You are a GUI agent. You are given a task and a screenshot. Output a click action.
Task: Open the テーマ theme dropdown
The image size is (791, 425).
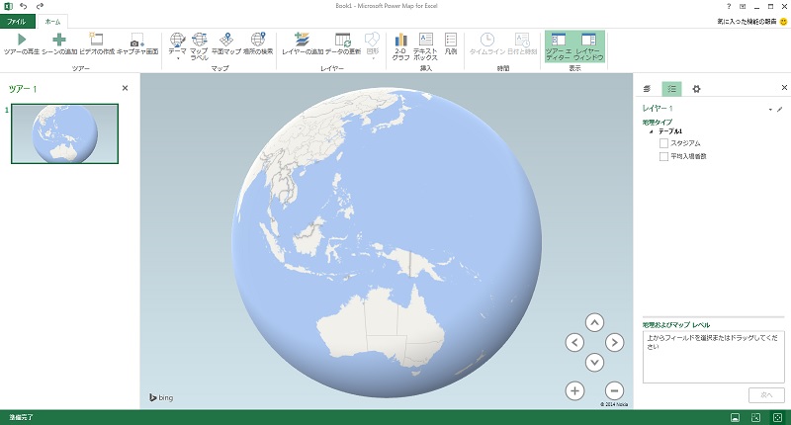pos(177,46)
